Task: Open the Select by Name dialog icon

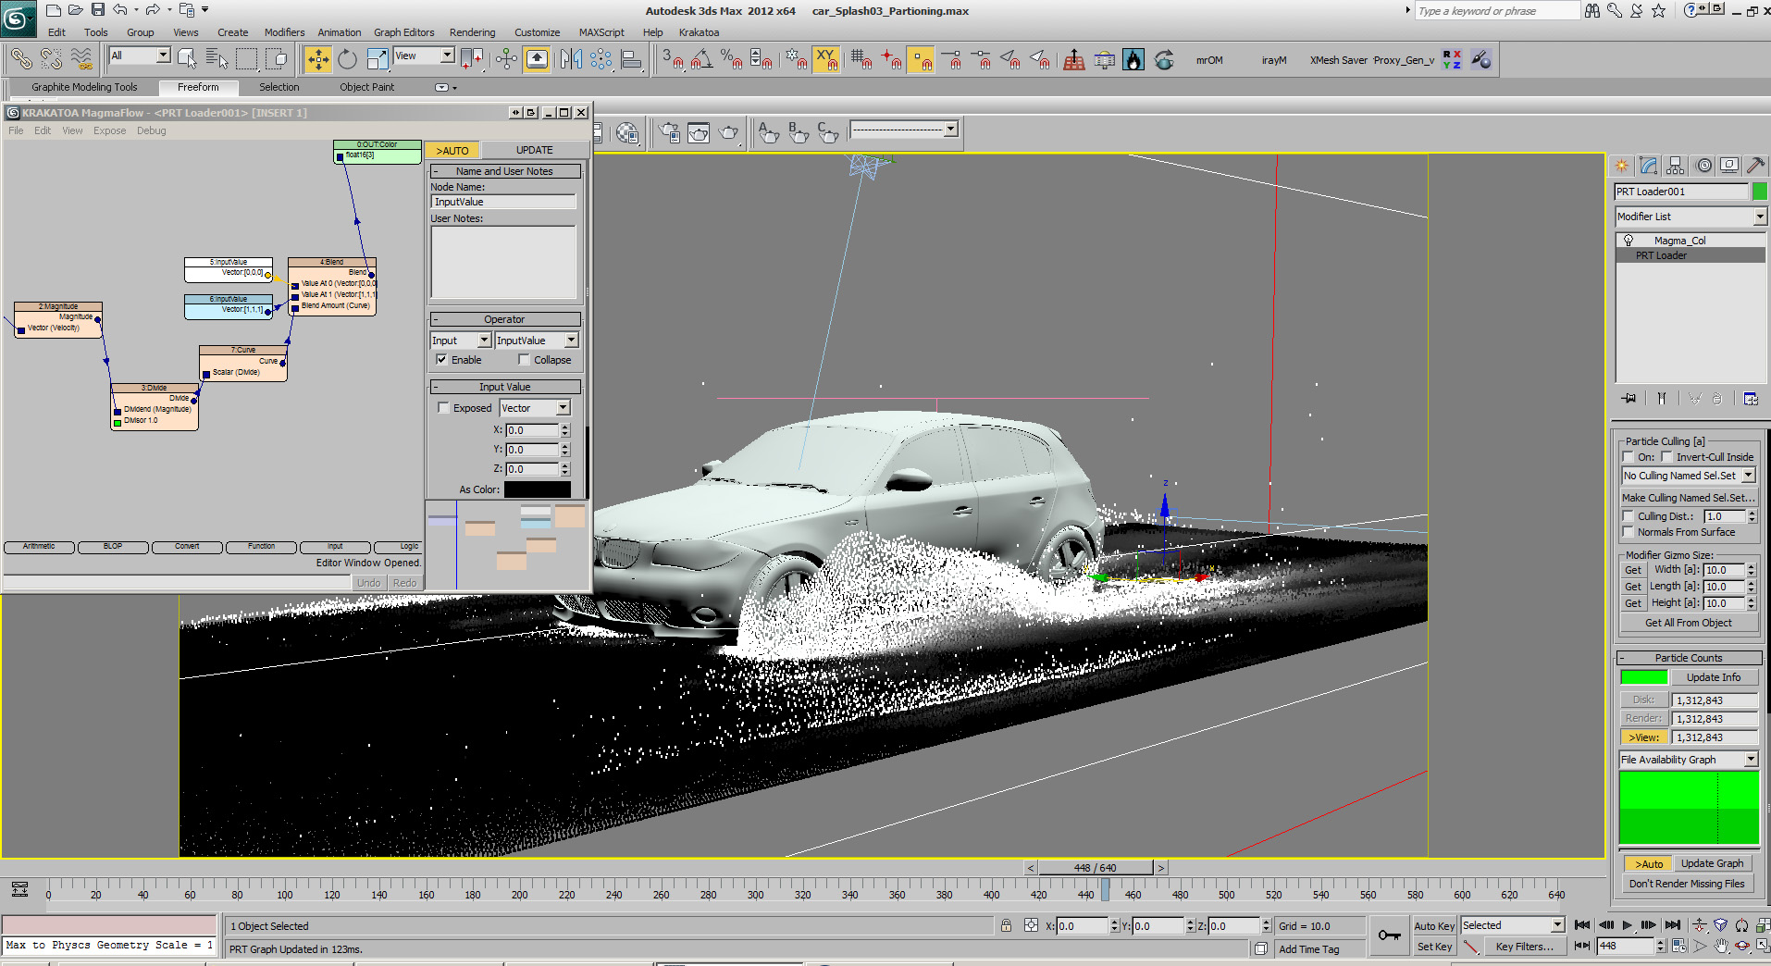Action: click(217, 60)
